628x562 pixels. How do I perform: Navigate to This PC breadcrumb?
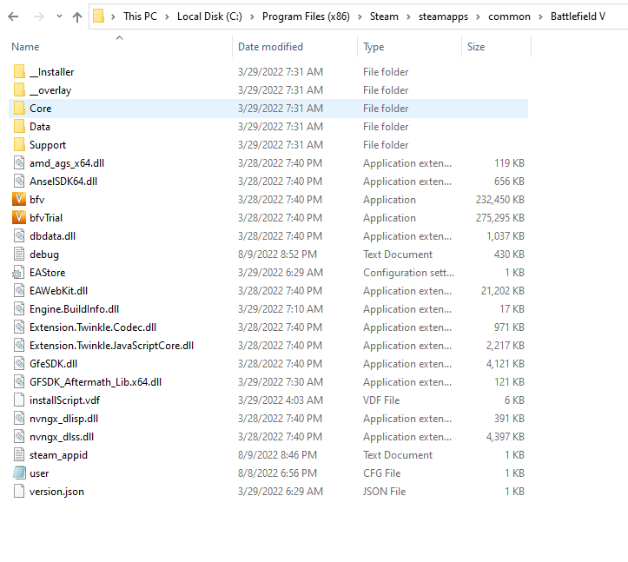pos(140,17)
